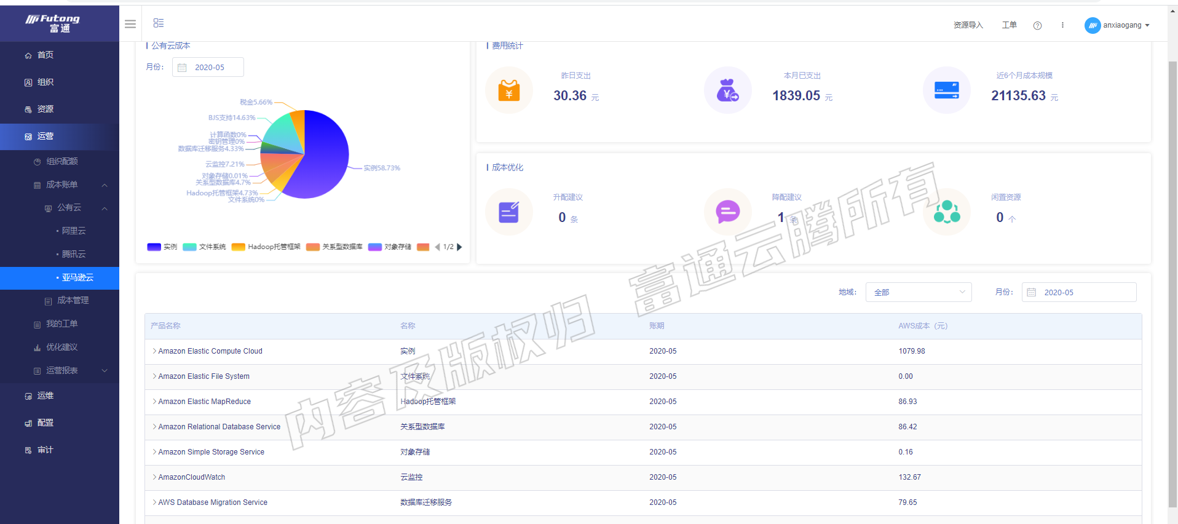
Task: Click the calendar icon in table month filter
Action: pyautogui.click(x=1032, y=292)
